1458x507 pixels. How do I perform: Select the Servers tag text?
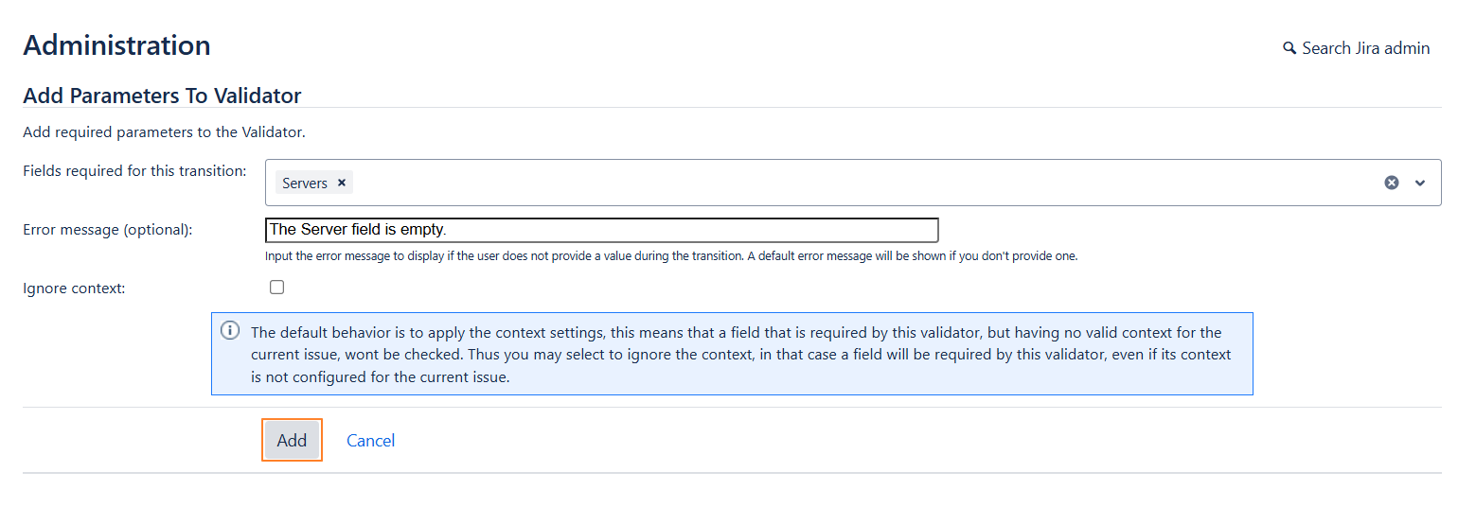click(304, 184)
